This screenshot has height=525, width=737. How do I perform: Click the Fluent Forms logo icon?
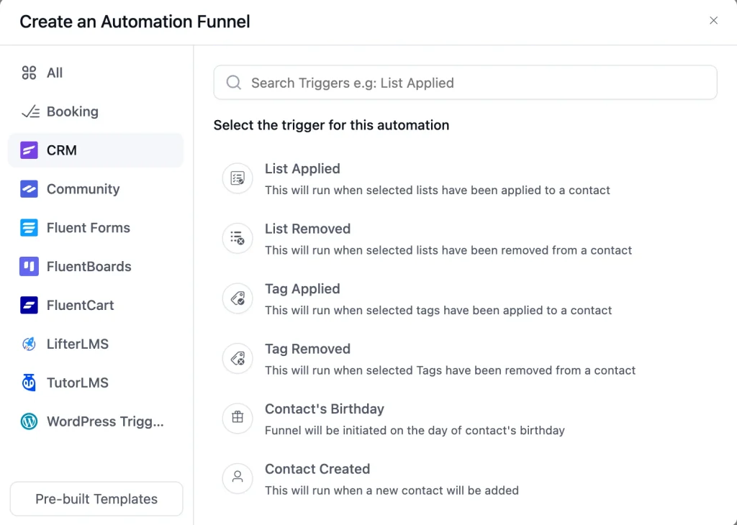click(29, 228)
